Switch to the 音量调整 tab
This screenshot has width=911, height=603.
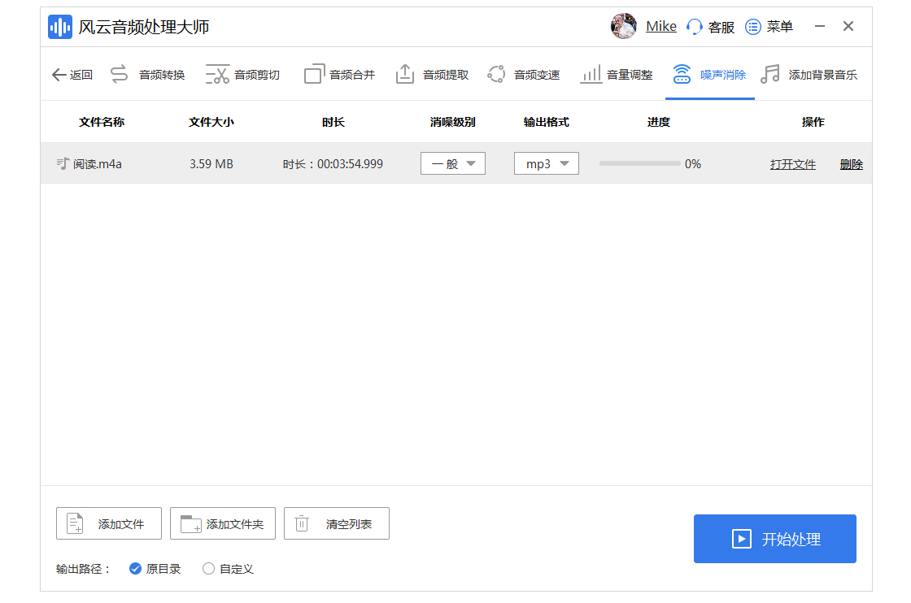(x=630, y=75)
